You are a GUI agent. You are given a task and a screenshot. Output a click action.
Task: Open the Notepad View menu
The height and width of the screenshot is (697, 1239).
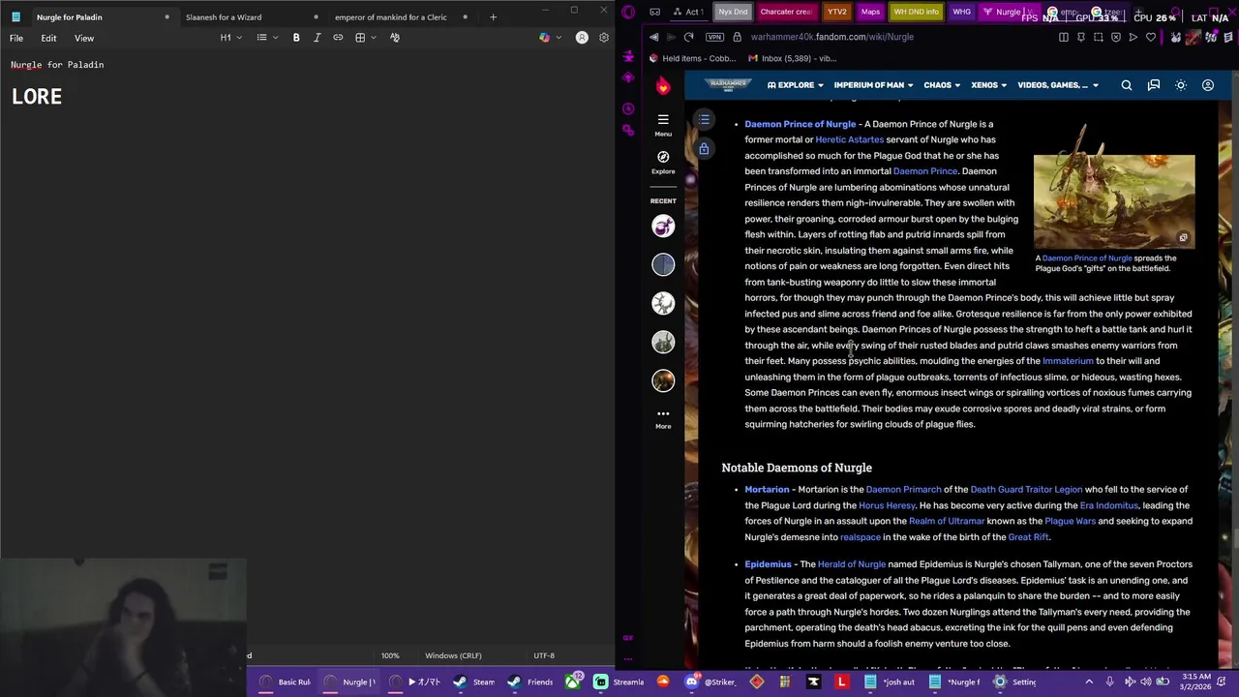(x=84, y=38)
